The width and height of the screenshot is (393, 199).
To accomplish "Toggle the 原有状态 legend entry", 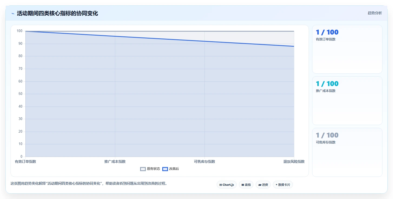I will (x=150, y=169).
